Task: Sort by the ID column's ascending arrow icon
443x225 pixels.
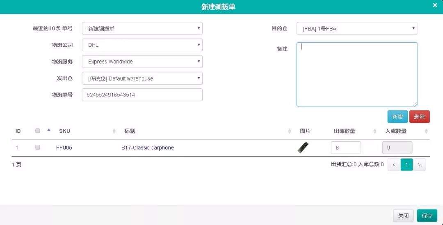Action: click(x=48, y=130)
